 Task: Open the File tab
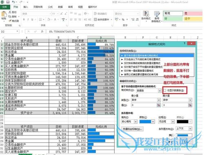coord(5,7)
